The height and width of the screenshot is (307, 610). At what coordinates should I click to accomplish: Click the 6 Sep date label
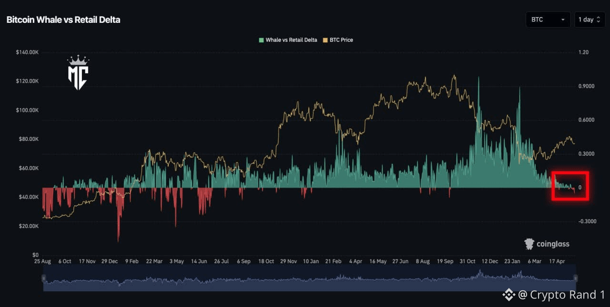243,261
